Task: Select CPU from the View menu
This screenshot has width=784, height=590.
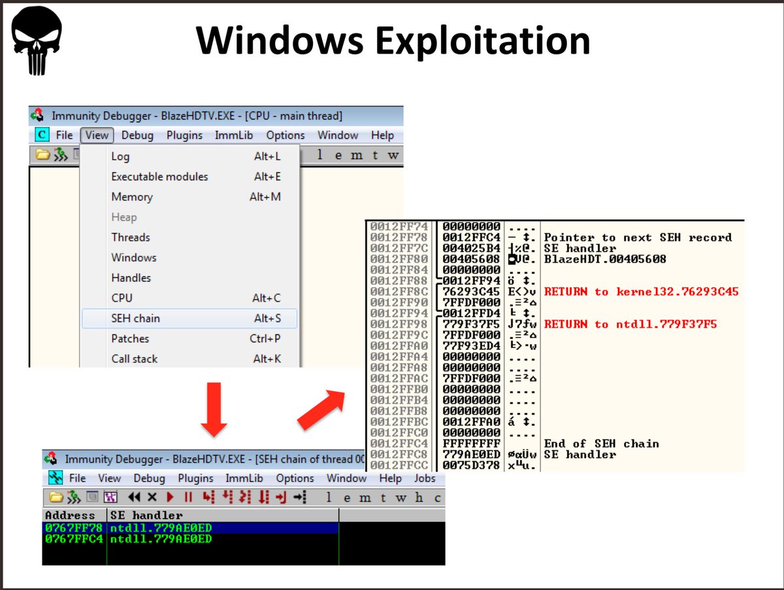Action: (x=189, y=298)
